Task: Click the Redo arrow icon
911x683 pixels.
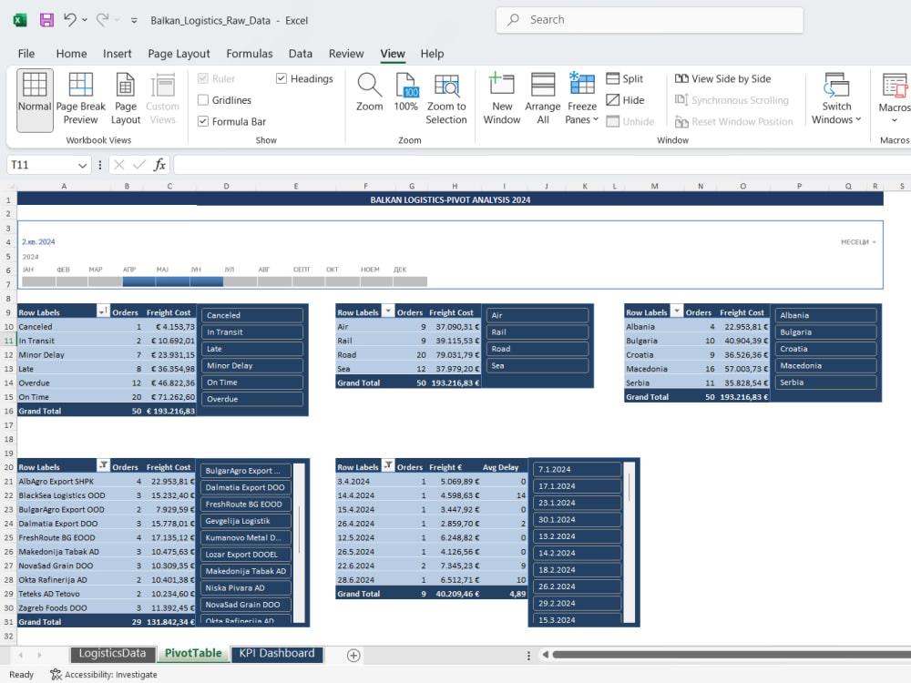Action: click(x=102, y=20)
